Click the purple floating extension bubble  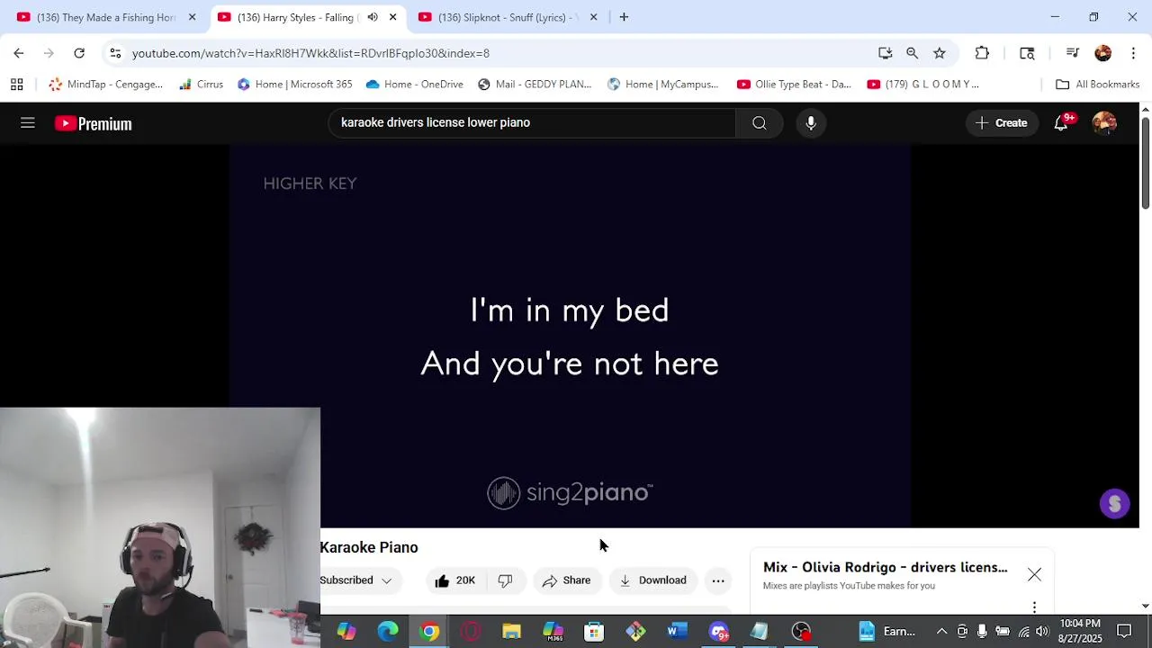(1114, 504)
